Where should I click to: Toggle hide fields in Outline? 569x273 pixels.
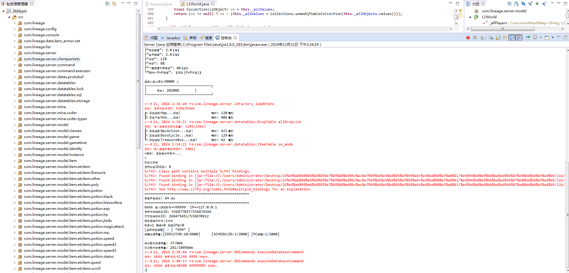(523, 4)
